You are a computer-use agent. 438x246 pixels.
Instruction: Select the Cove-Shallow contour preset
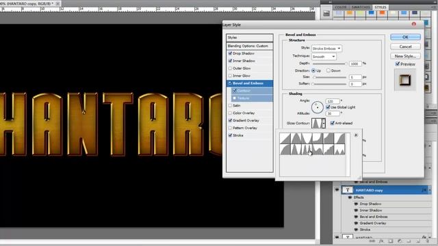[328, 138]
